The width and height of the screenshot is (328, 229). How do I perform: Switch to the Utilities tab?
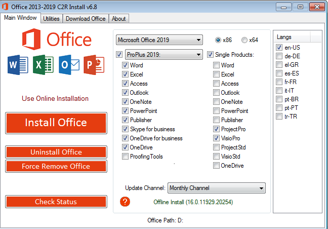(x=51, y=19)
